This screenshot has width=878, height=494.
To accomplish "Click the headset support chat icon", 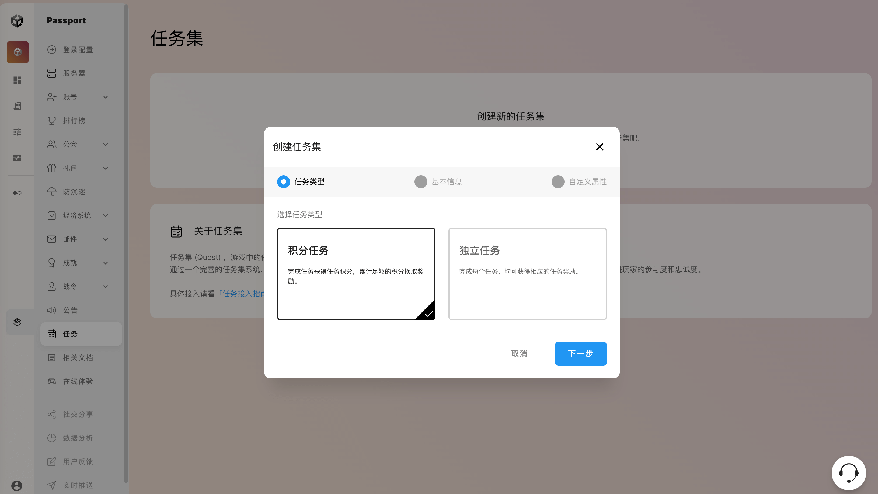I will (848, 473).
